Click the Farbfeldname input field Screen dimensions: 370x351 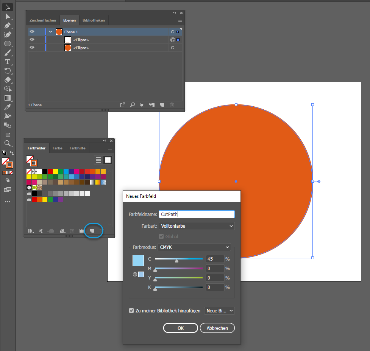pyautogui.click(x=197, y=214)
